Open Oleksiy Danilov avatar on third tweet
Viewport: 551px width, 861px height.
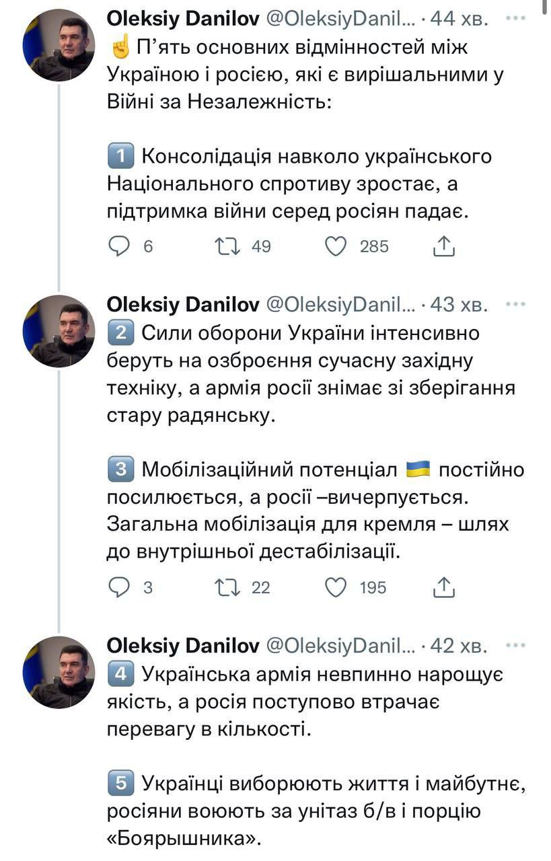(59, 672)
